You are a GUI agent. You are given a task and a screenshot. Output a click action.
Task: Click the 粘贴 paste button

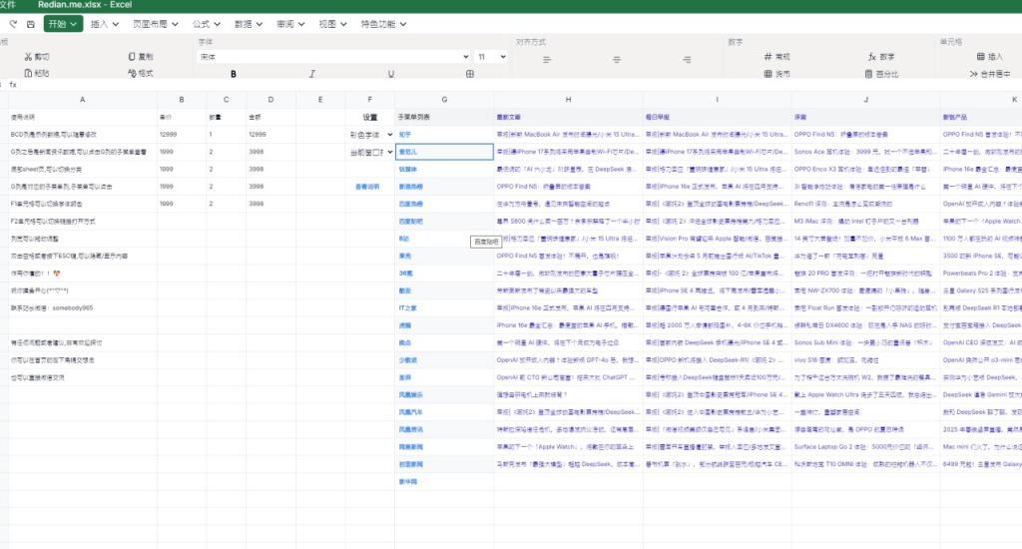(x=37, y=73)
